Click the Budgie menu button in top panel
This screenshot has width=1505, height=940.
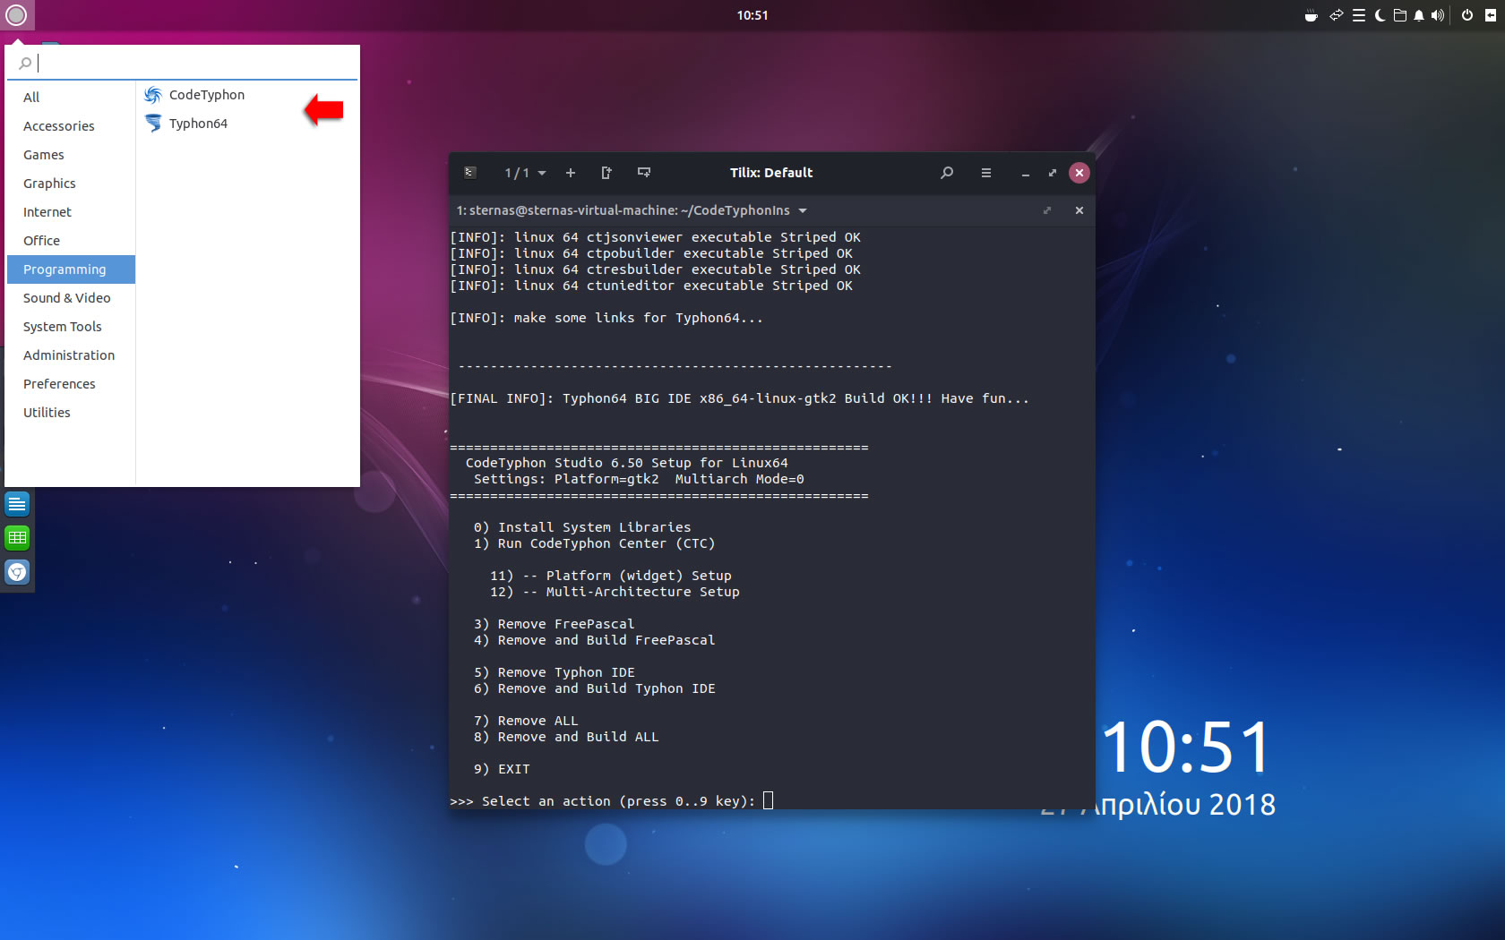(16, 15)
